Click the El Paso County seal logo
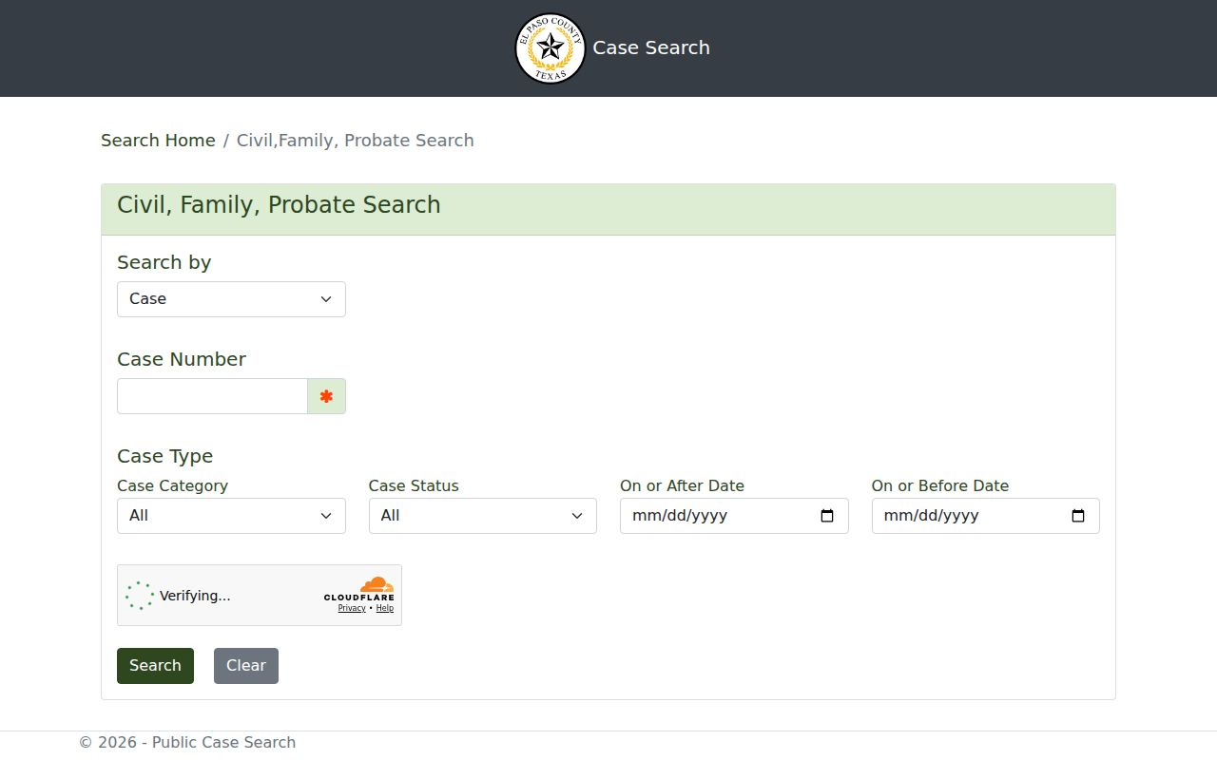Viewport: 1217px width, 760px height. pos(550,48)
